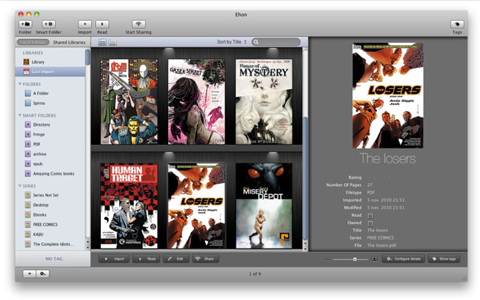Viewport: 480px width, 300px height.
Task: Open the gear action menu at bottom left
Action: 43,274
